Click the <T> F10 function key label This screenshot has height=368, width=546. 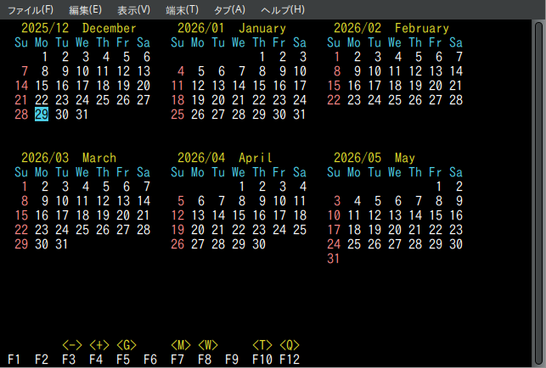[x=262, y=345]
